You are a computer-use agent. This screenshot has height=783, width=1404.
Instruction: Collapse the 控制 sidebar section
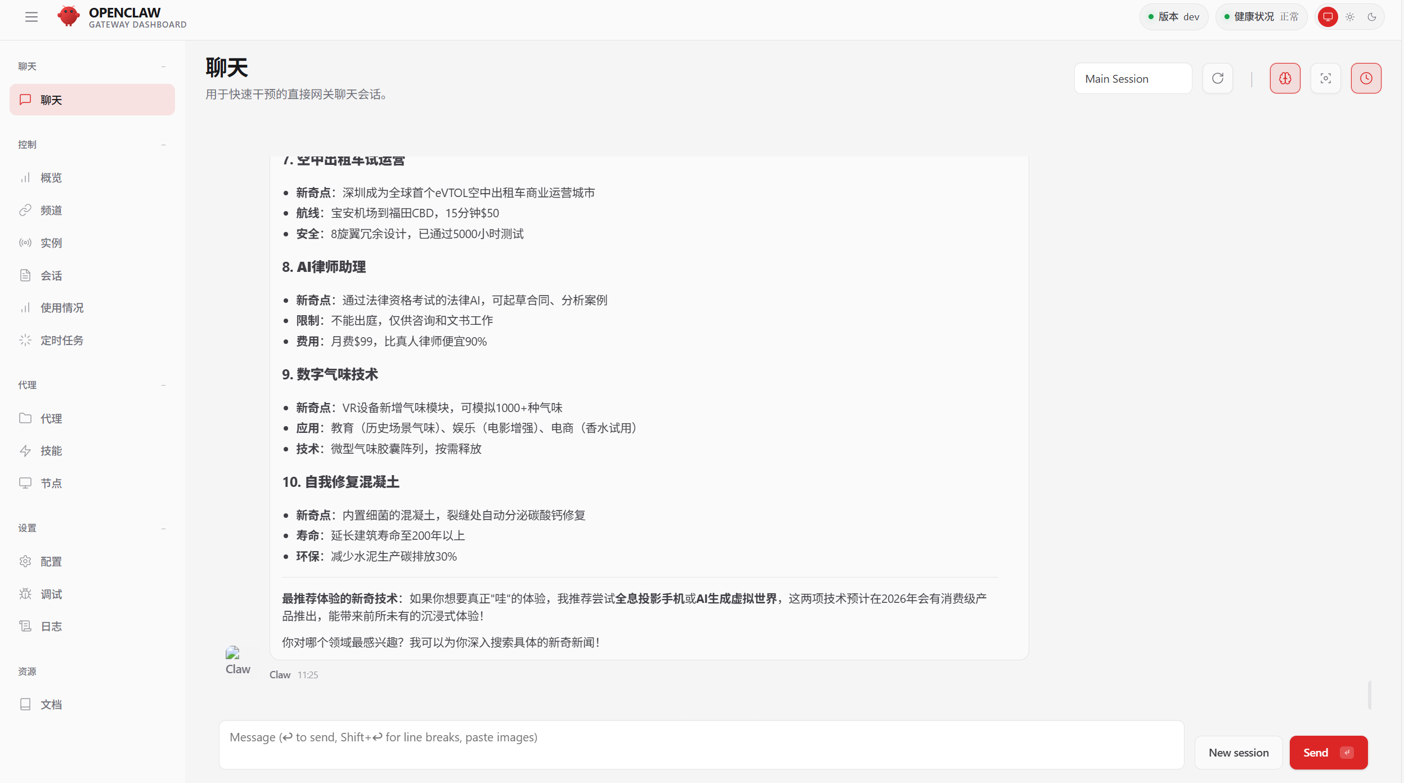pos(163,145)
